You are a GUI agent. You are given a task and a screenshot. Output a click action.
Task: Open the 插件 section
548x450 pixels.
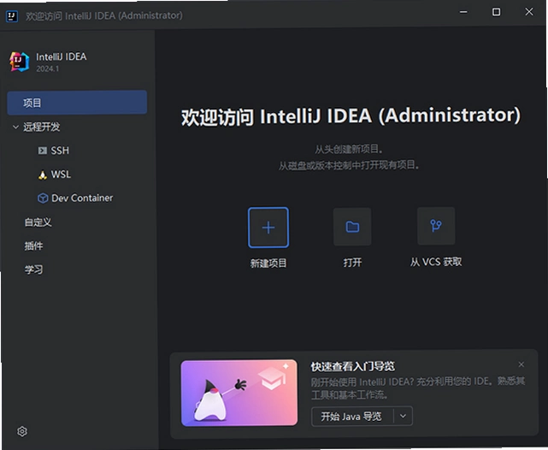[x=33, y=246]
